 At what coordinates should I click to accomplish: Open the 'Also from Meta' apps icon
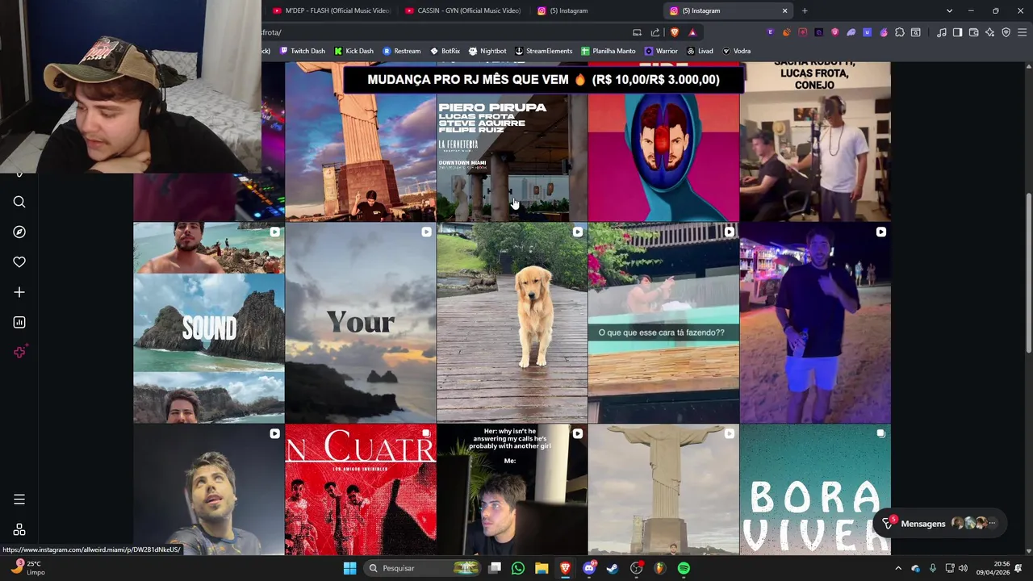click(x=19, y=530)
